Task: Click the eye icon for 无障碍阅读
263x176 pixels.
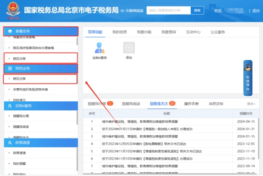Action: pyautogui.click(x=122, y=11)
